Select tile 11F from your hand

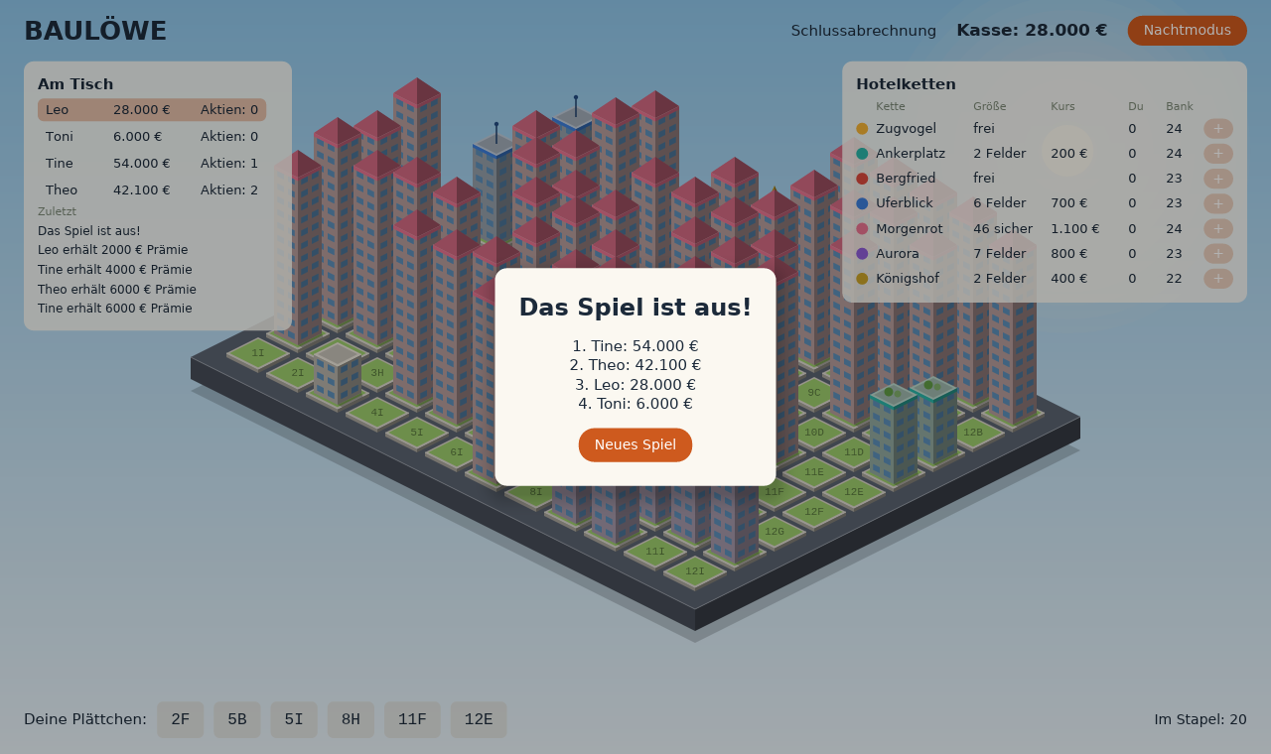(412, 720)
